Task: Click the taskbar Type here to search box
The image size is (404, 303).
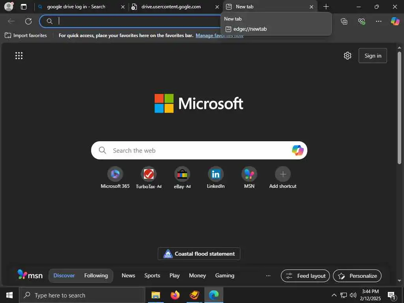Action: coord(82,295)
